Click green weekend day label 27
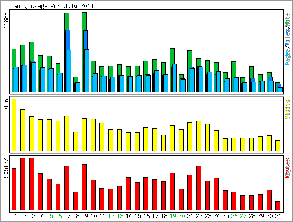Screen dimensions: 293x222 243,216
